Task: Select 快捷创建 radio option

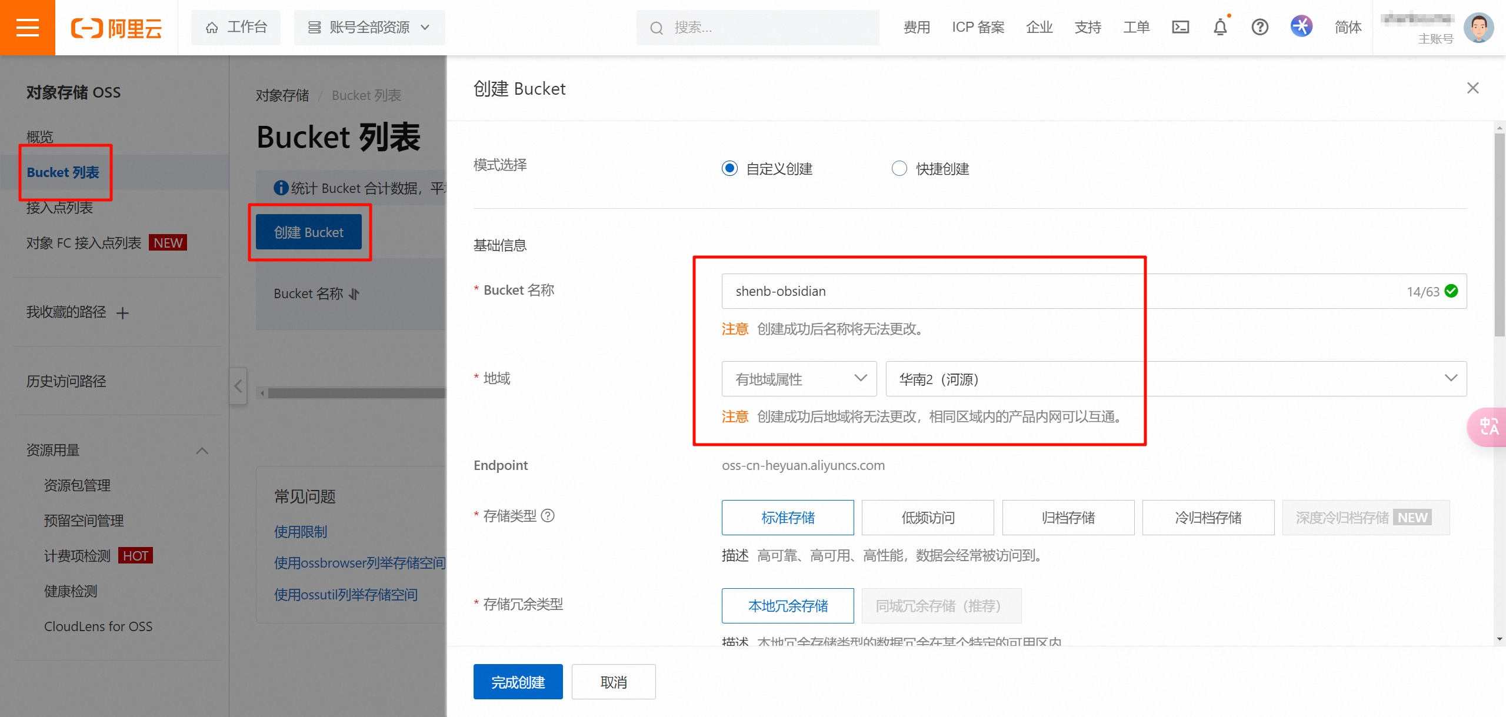Action: [x=899, y=169]
